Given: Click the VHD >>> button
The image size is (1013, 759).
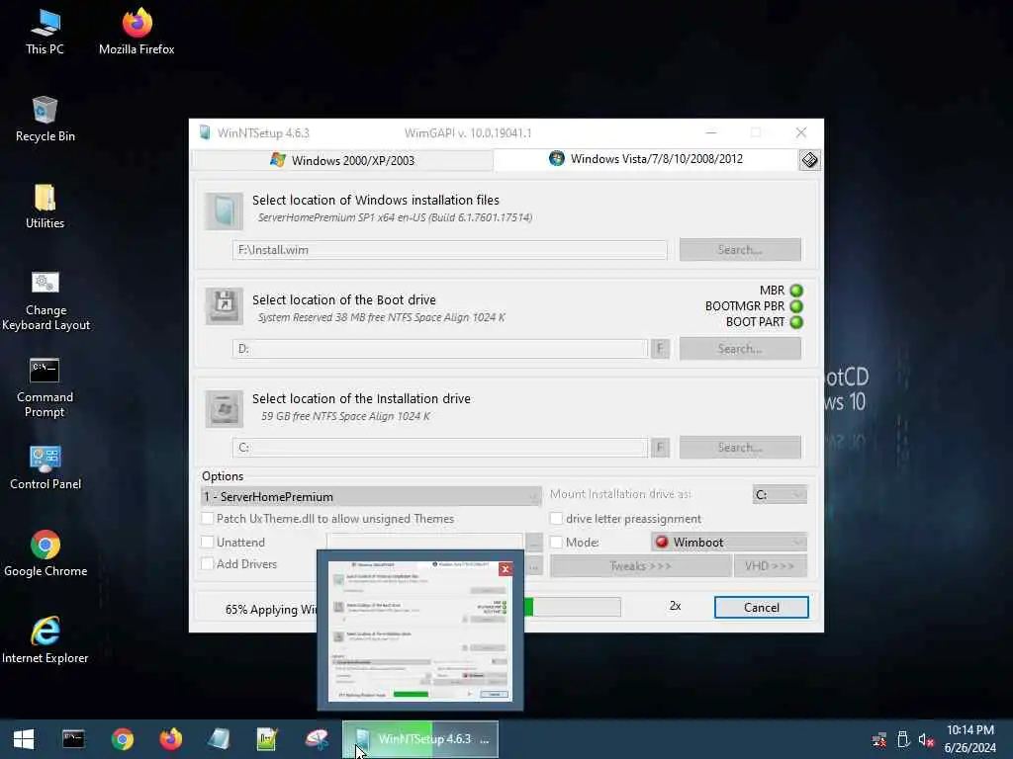Looking at the screenshot, I should tap(770, 566).
